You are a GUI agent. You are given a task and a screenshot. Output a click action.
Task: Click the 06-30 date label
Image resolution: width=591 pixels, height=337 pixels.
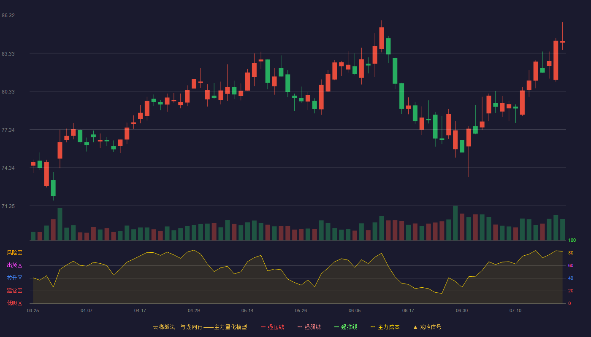462,310
